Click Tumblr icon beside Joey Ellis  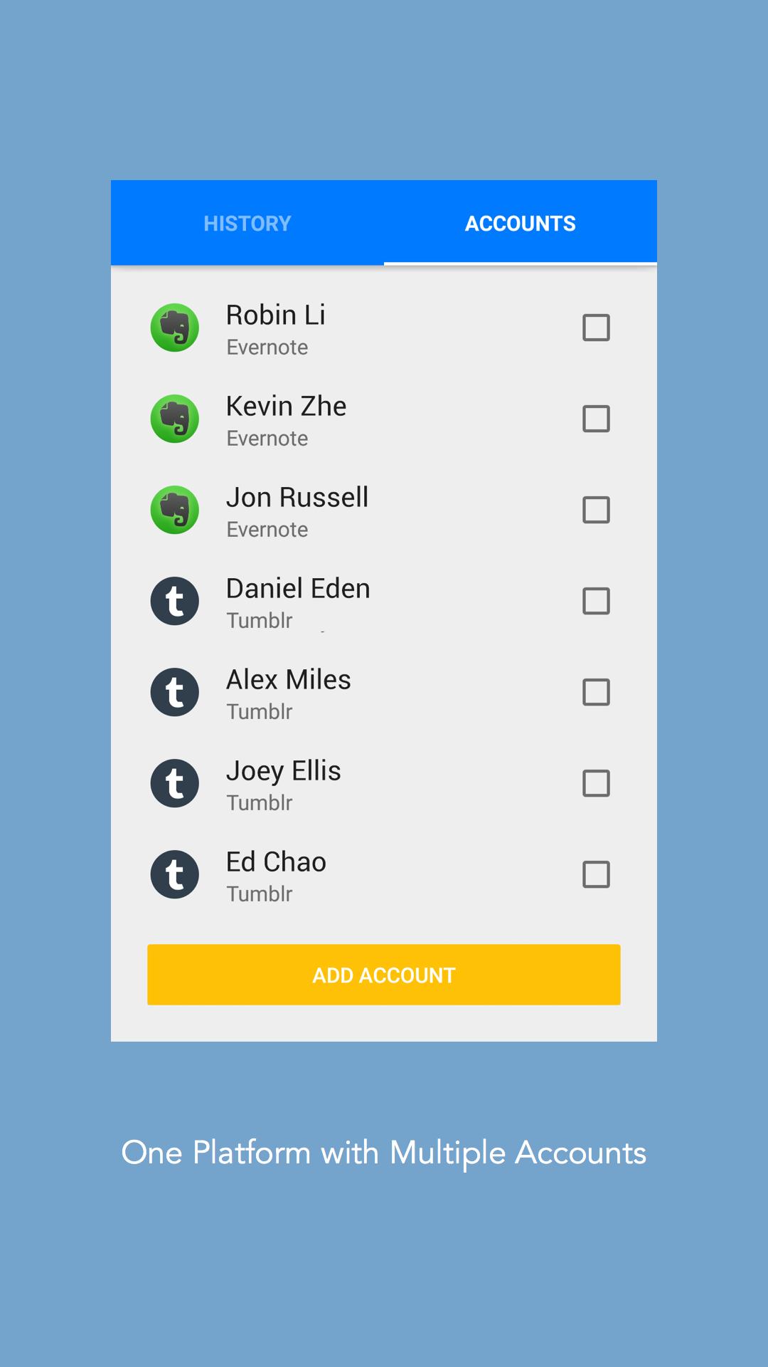coord(175,783)
